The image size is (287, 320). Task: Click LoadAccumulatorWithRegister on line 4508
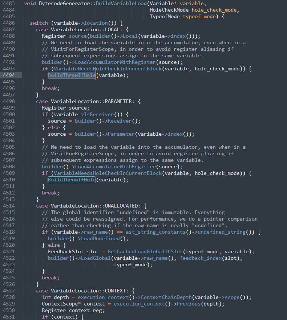[x=115, y=167]
